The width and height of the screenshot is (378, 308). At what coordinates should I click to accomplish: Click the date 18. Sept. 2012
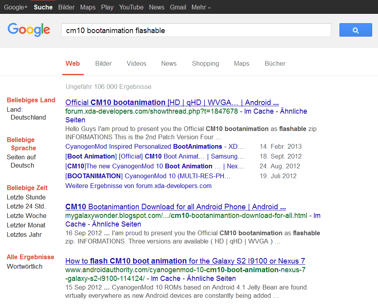point(280,157)
